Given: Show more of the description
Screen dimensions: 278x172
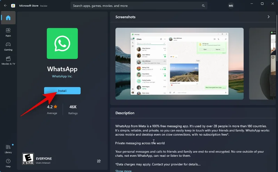Looking at the screenshot, I should point(123,171).
